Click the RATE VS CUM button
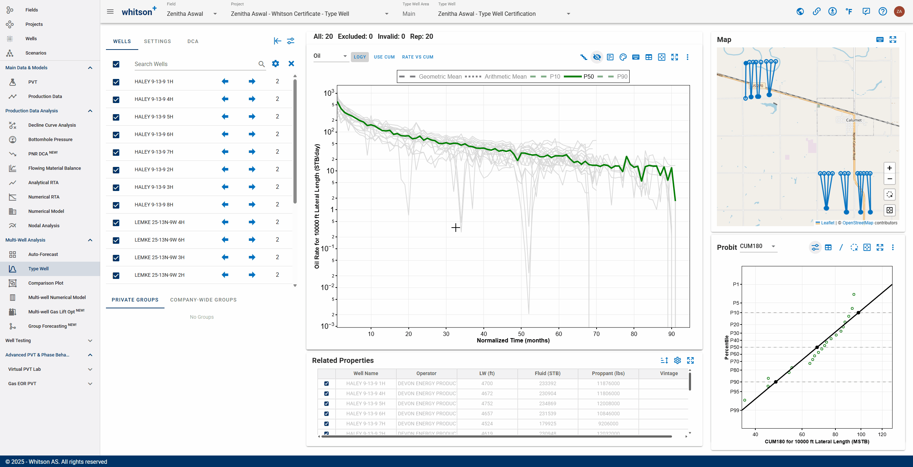This screenshot has height=467, width=913. [x=418, y=57]
